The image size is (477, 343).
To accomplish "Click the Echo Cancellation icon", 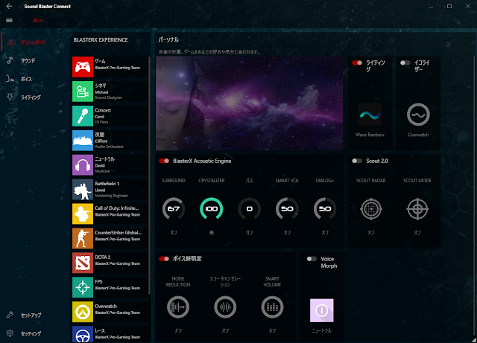I will pyautogui.click(x=225, y=307).
